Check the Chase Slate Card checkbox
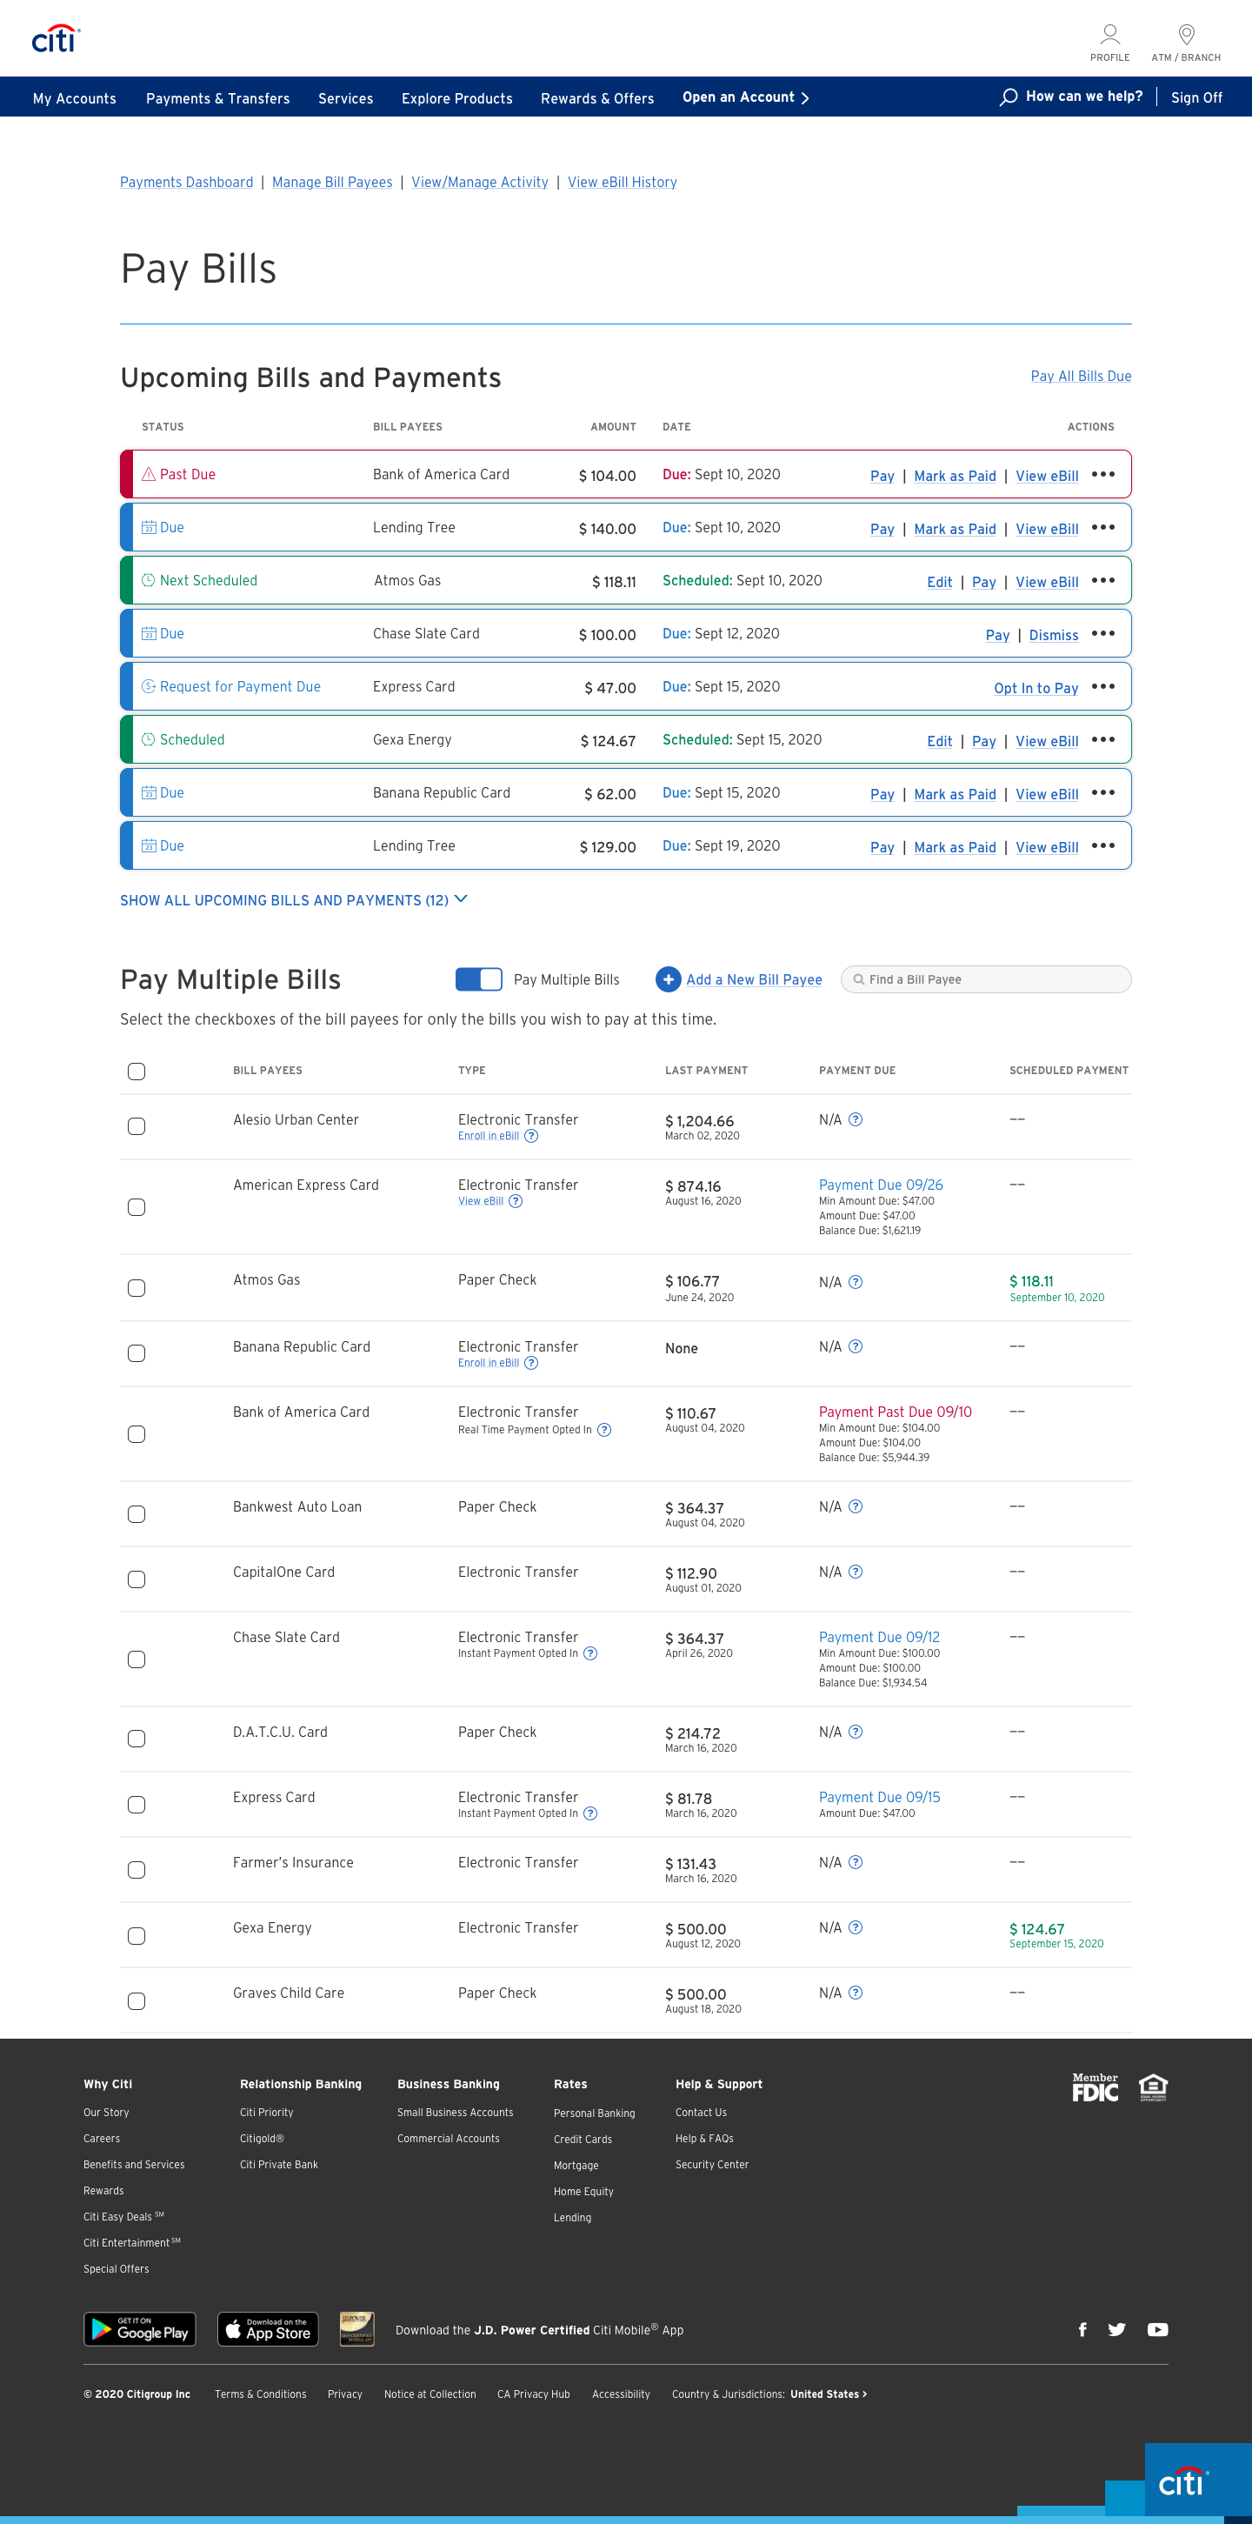Screen dimensions: 1252x2524 point(137,1659)
